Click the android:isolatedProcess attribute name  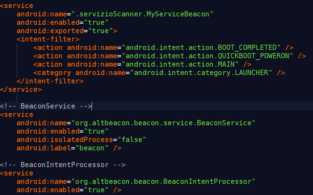[x=65, y=140]
